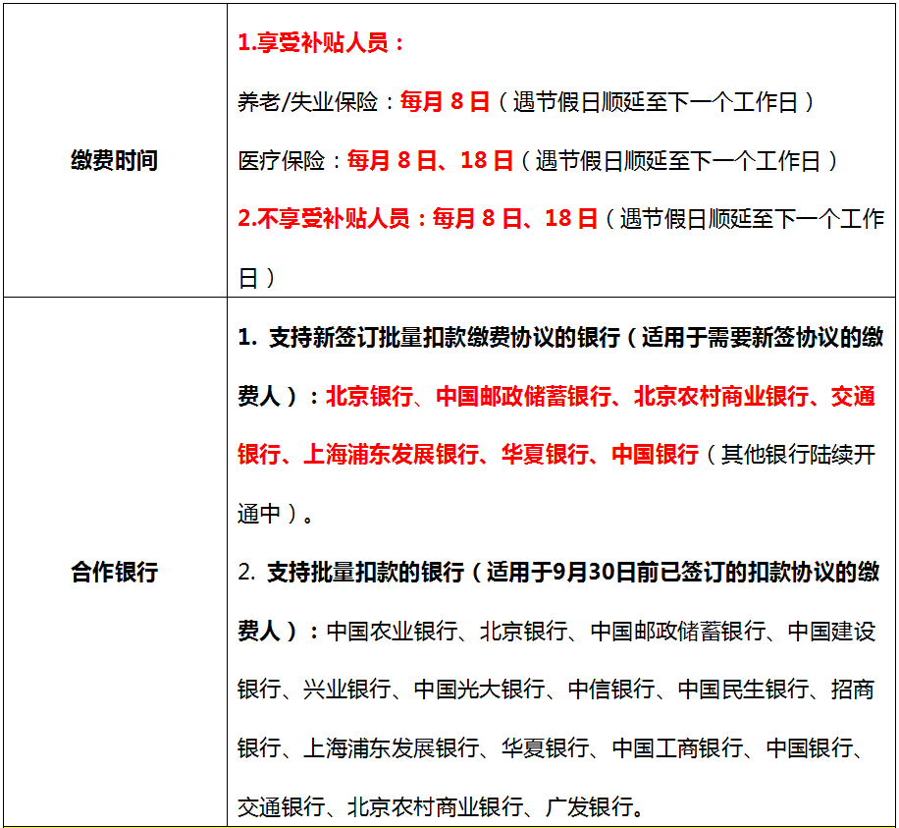
Task: Click the black text 中国农业银行
Action: tap(393, 632)
